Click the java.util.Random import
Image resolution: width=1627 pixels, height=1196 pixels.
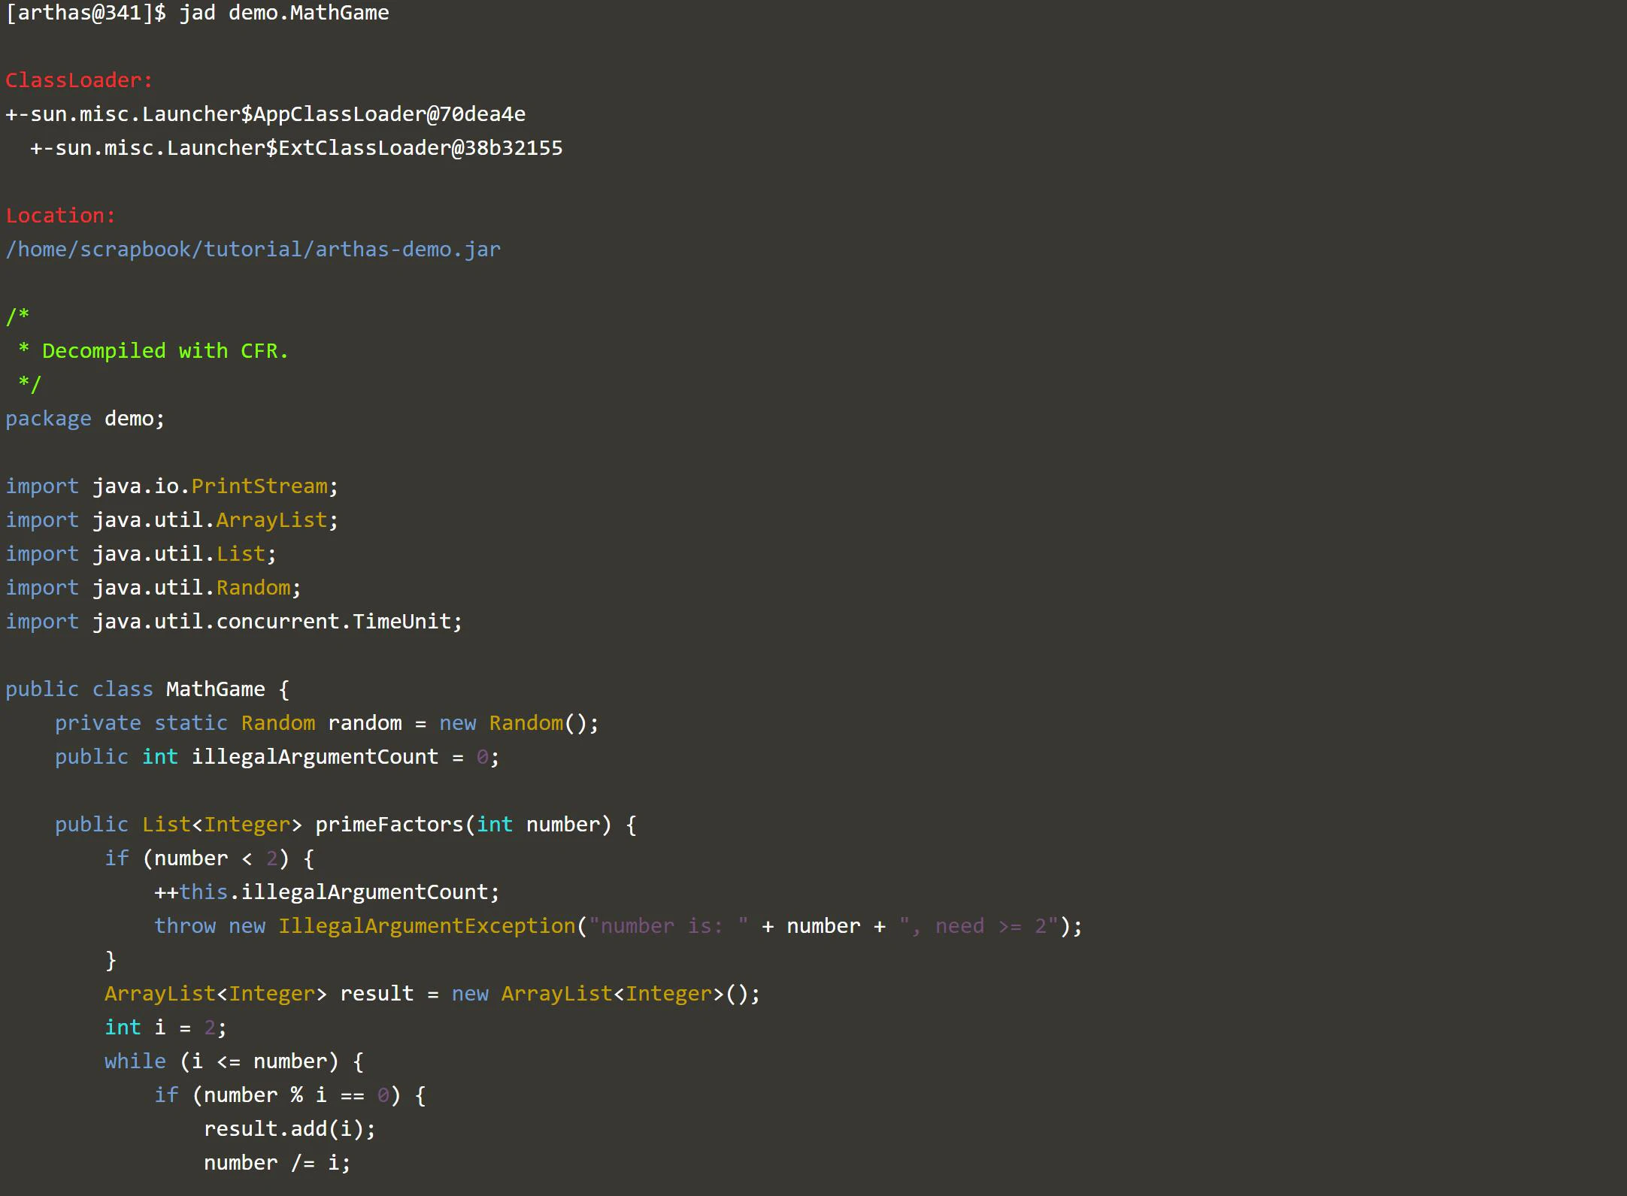[253, 588]
